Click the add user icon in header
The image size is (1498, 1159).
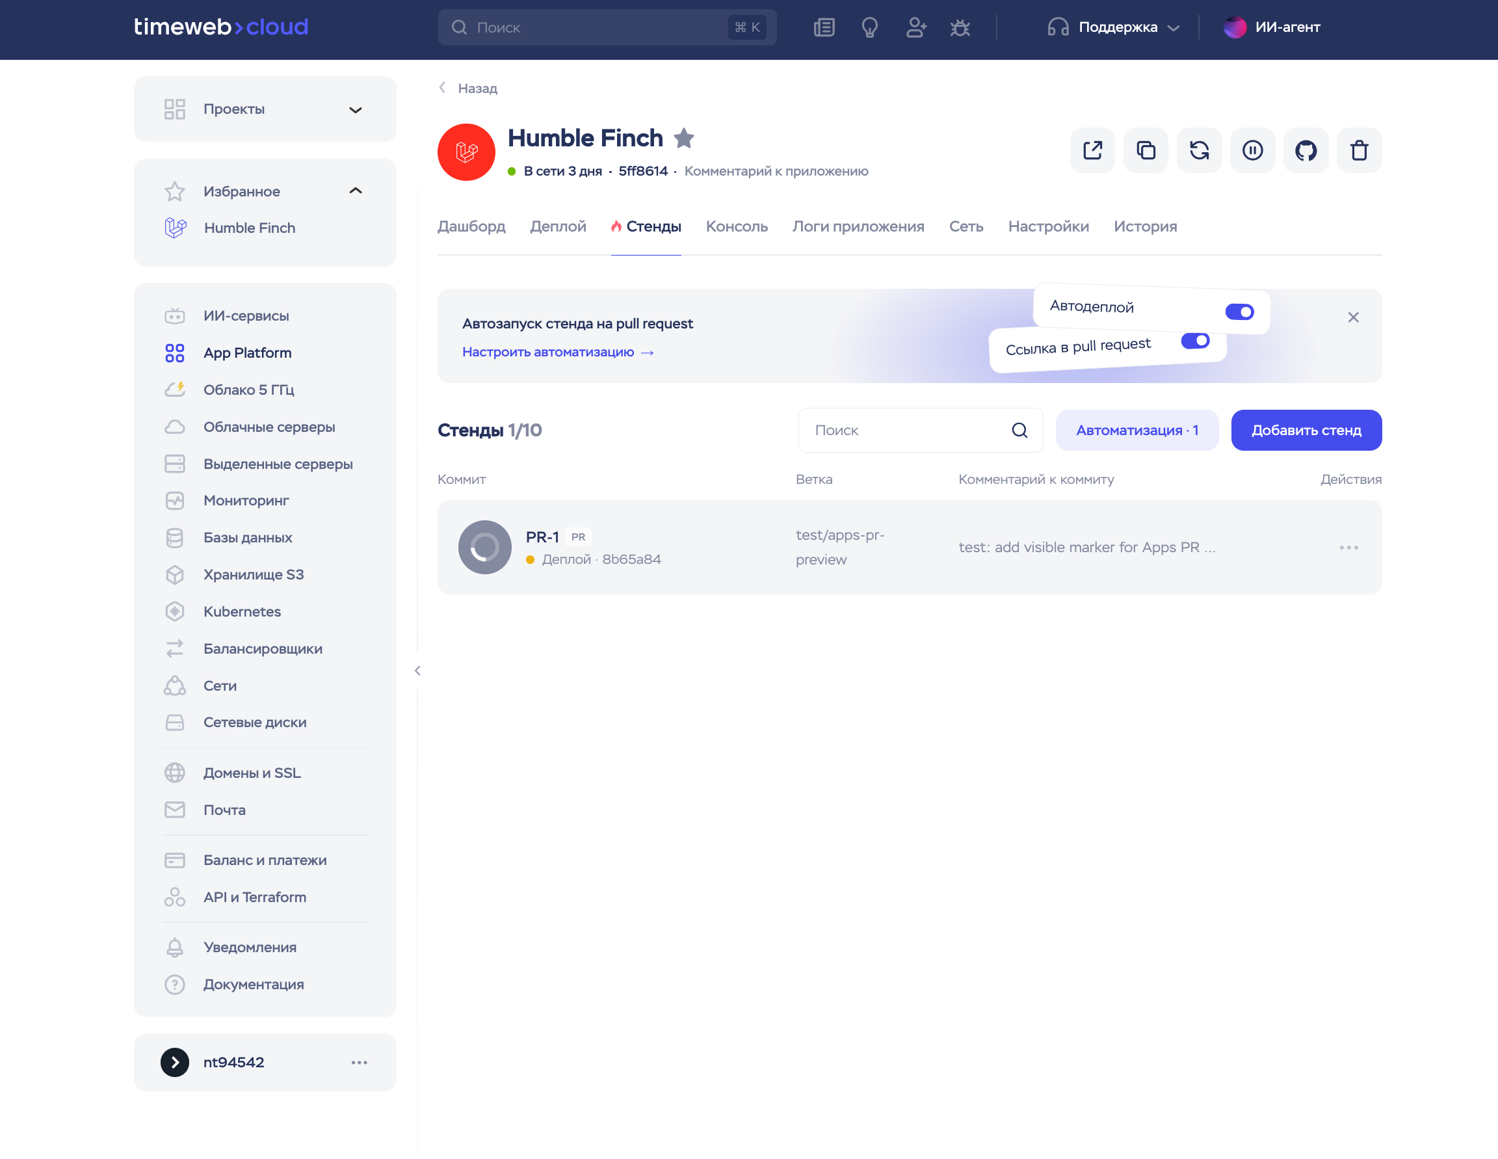(x=915, y=27)
